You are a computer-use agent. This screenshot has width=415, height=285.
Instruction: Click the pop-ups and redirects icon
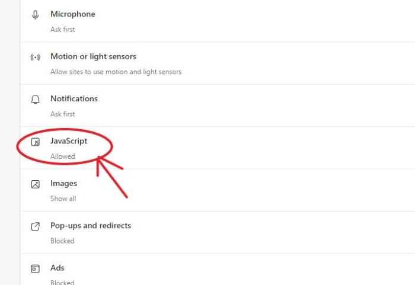click(35, 226)
